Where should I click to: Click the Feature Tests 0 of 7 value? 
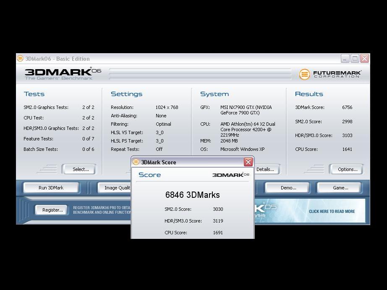(88, 139)
